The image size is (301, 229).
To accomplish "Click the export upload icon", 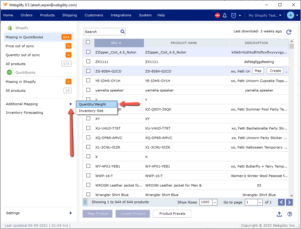I will (279, 214).
